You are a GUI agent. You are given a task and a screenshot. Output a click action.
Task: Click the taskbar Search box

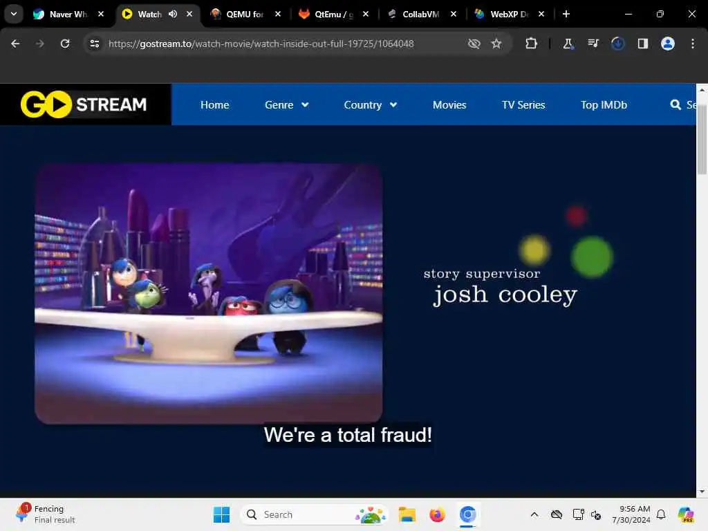[315, 514]
